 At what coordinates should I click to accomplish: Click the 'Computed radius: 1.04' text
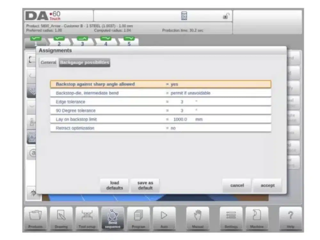coord(112,30)
